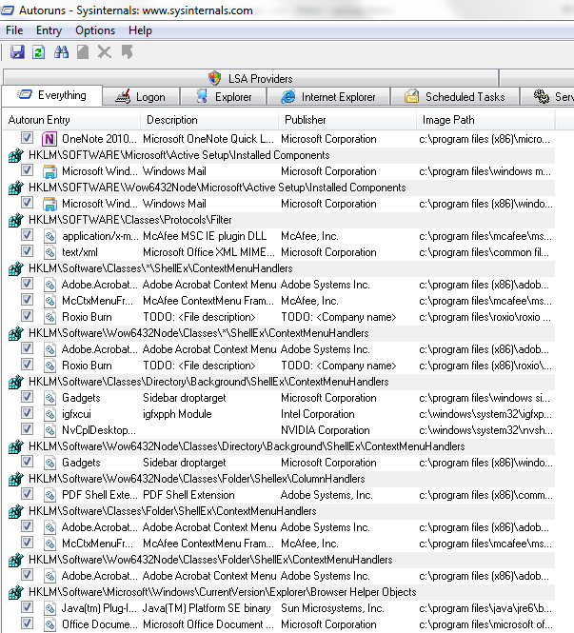Viewport: 574px width, 633px height.
Task: Uncheck the PDF Shell Extension entry
Action: (27, 493)
